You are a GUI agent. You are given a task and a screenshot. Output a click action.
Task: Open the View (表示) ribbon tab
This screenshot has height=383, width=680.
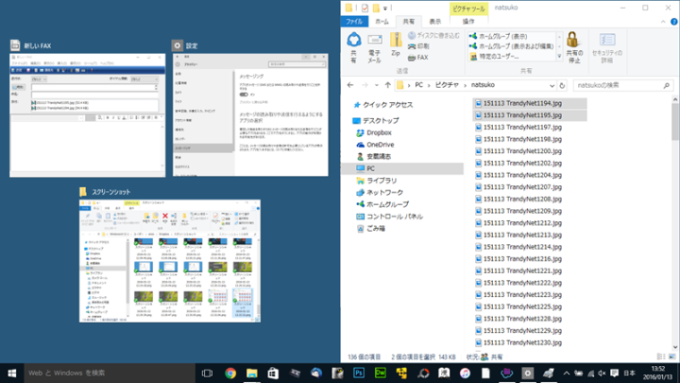tap(435, 21)
